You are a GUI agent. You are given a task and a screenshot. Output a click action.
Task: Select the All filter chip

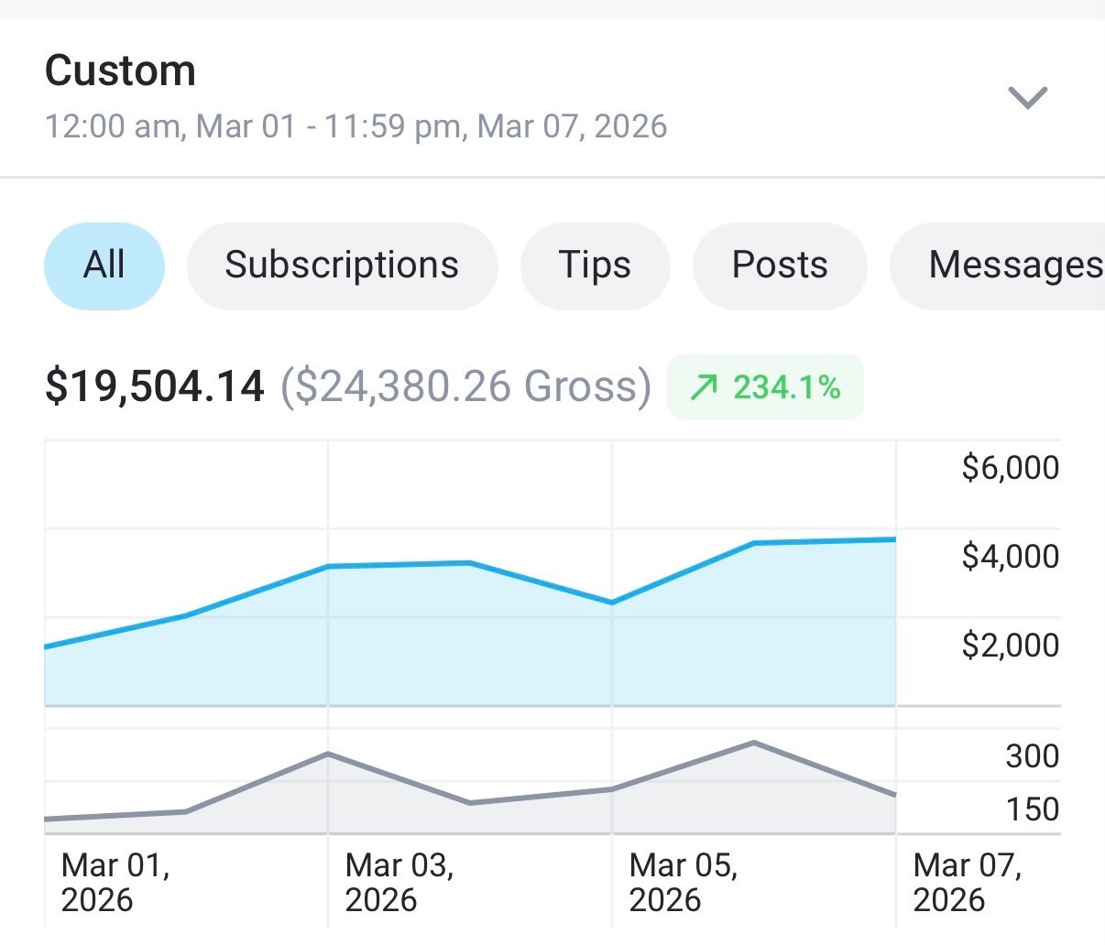[104, 266]
